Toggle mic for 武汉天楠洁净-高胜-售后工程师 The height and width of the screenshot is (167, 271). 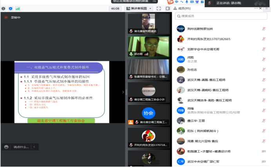[264, 100]
